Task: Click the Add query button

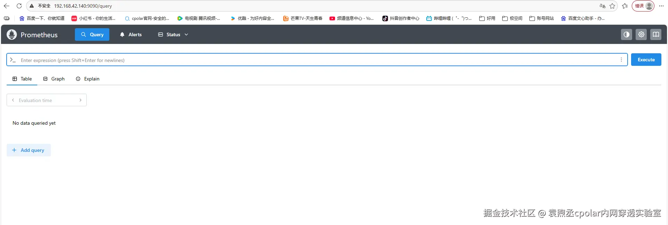Action: 29,150
